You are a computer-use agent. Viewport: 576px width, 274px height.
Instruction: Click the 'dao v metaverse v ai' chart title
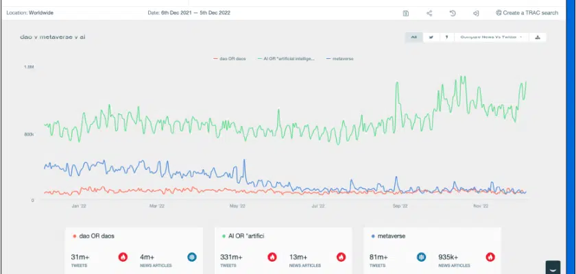coord(53,36)
